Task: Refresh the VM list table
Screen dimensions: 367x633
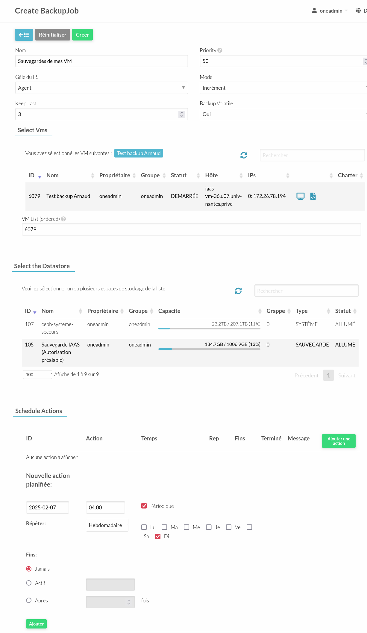Action: point(244,155)
